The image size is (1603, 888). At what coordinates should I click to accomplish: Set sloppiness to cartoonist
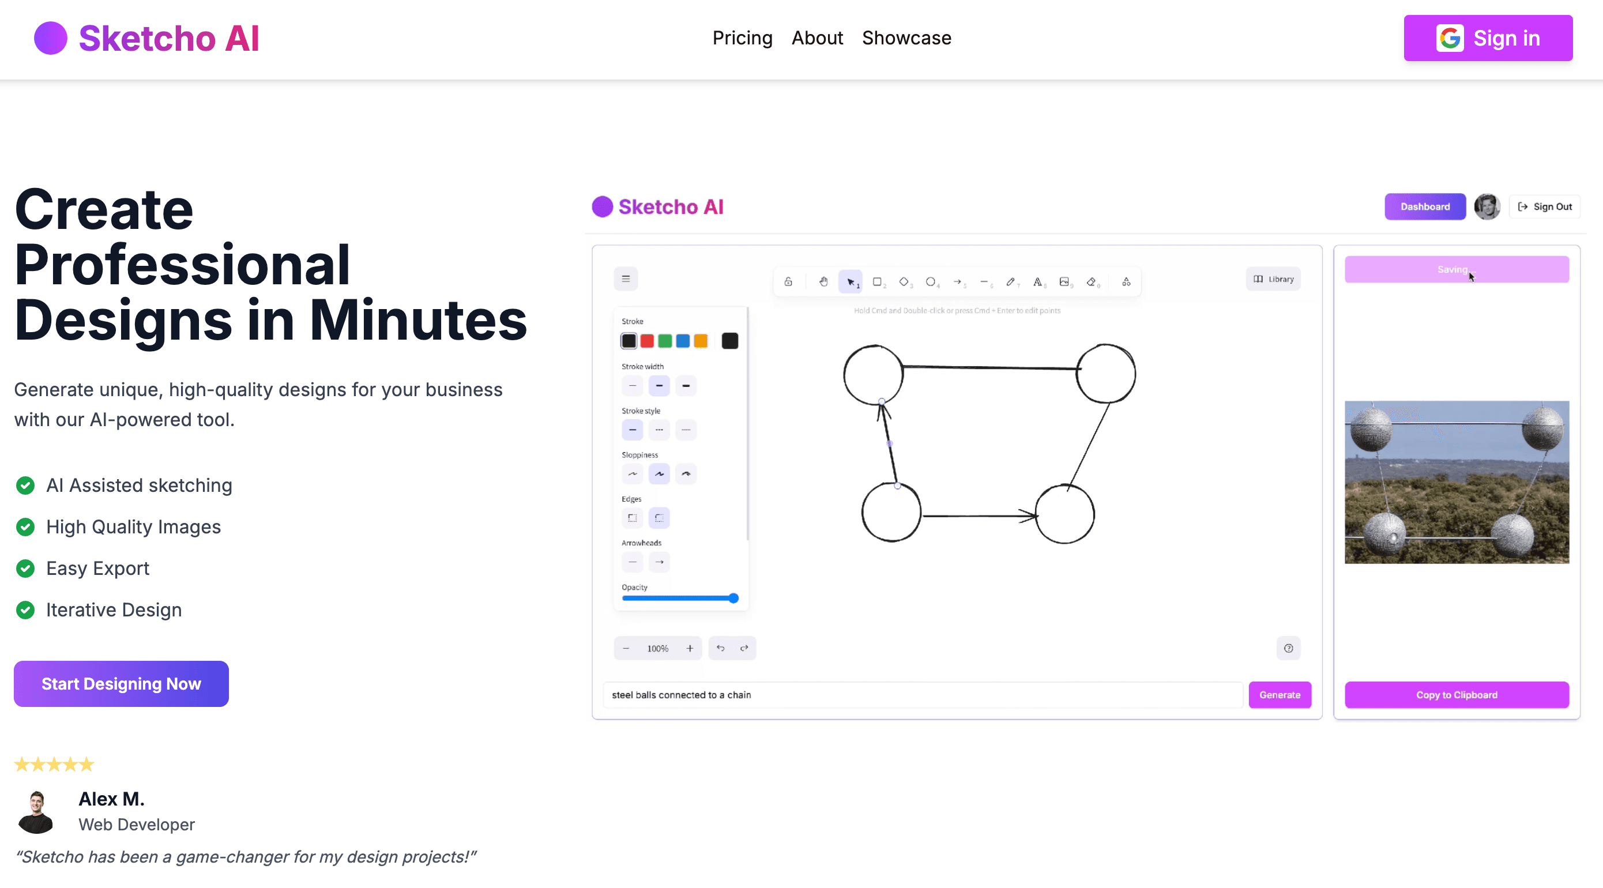pyautogui.click(x=686, y=474)
